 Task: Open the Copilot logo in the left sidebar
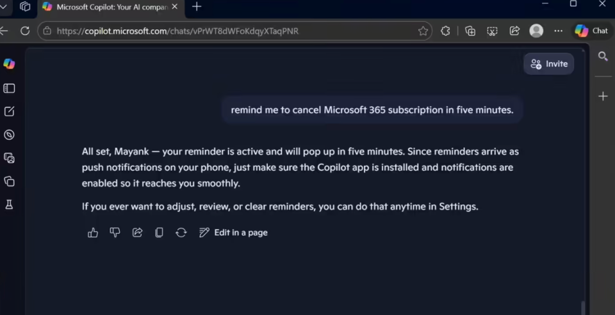[x=9, y=64]
